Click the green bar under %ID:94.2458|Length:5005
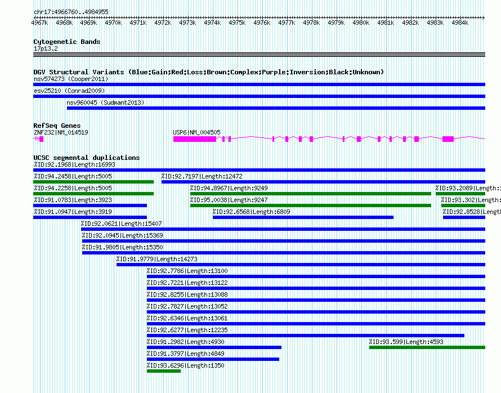Image resolution: width=501 pixels, height=393 pixels. tap(93, 182)
